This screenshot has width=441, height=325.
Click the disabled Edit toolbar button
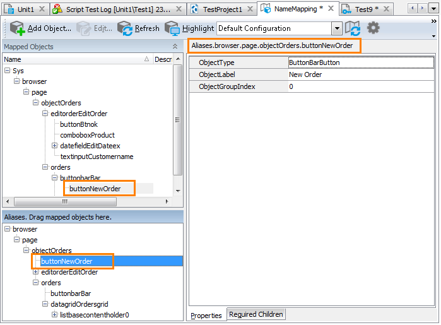click(x=94, y=28)
